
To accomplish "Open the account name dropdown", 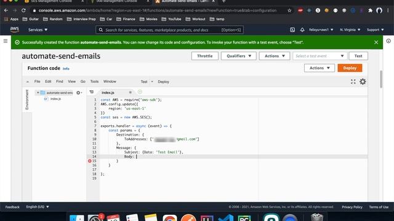I will [321, 30].
